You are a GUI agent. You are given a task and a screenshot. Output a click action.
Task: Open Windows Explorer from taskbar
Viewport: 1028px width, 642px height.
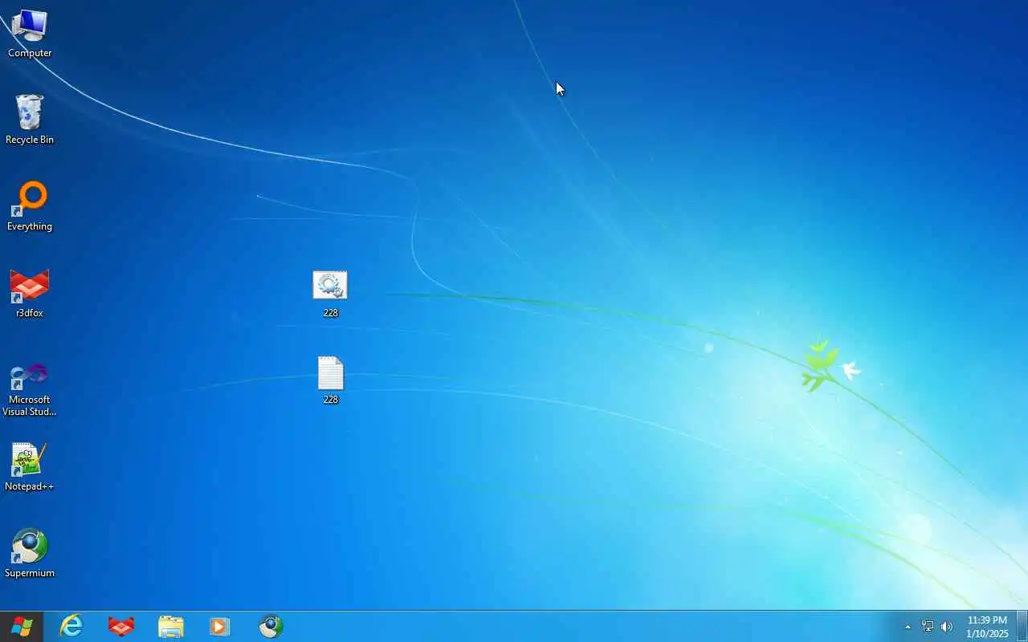click(x=171, y=626)
